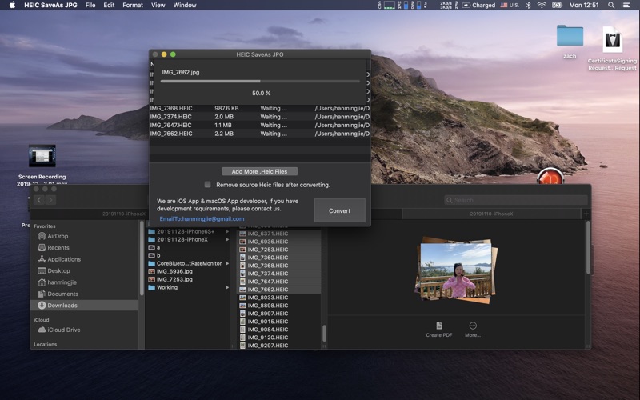Click the stacked photo preview thumbnail
This screenshot has height=400, width=640.
click(456, 270)
